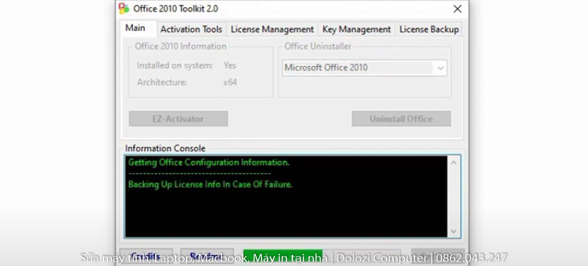
Task: Click the 'Office 2010 Information' group label
Action: (181, 46)
